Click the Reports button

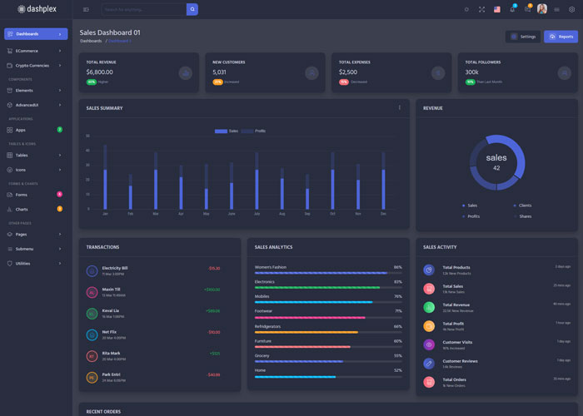pos(561,37)
